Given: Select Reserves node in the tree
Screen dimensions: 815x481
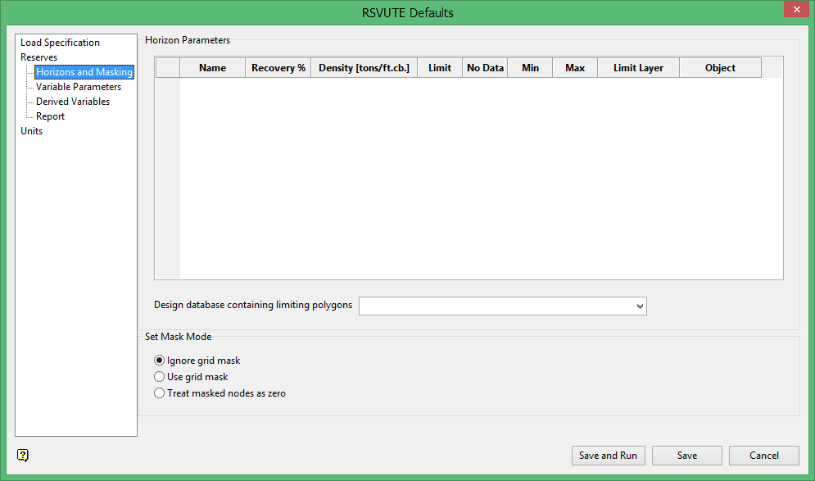Looking at the screenshot, I should point(39,57).
